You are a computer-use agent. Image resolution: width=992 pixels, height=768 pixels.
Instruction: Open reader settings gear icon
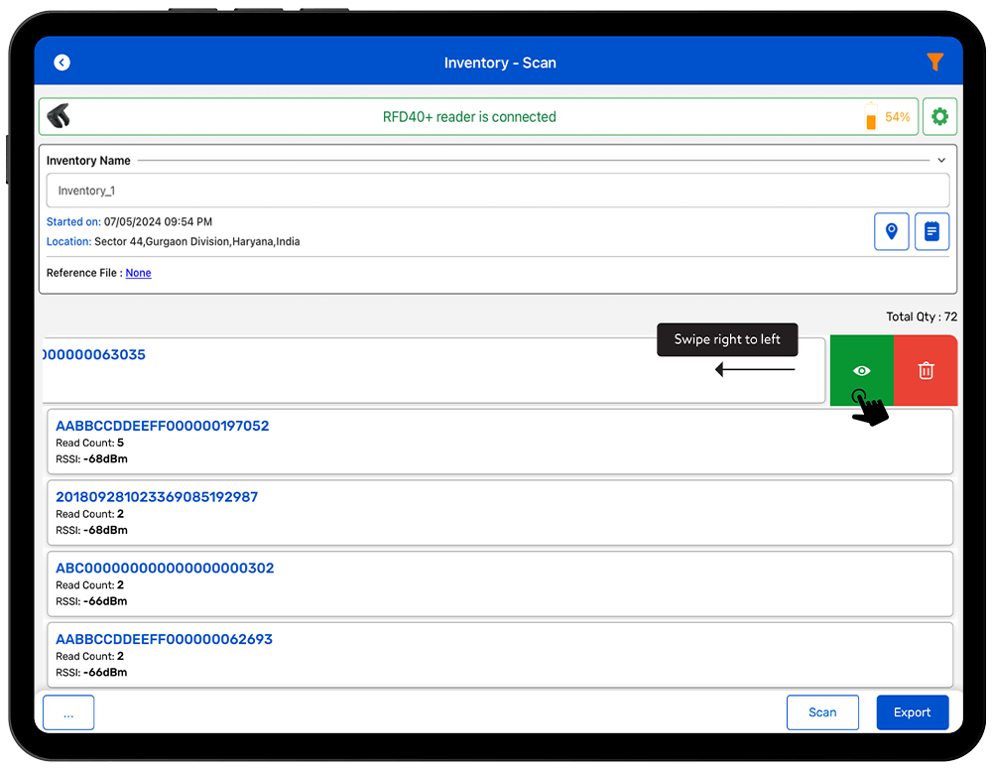[939, 117]
